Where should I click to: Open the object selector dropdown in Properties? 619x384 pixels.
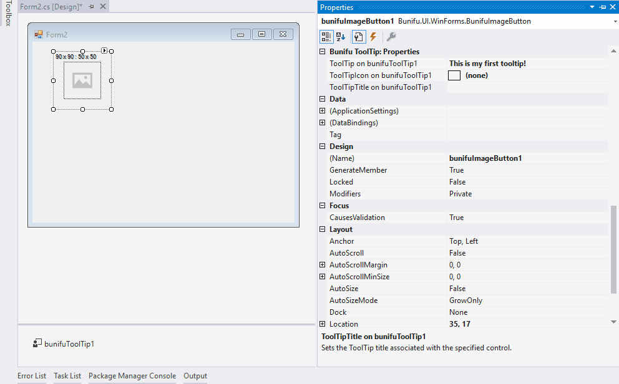(x=615, y=21)
